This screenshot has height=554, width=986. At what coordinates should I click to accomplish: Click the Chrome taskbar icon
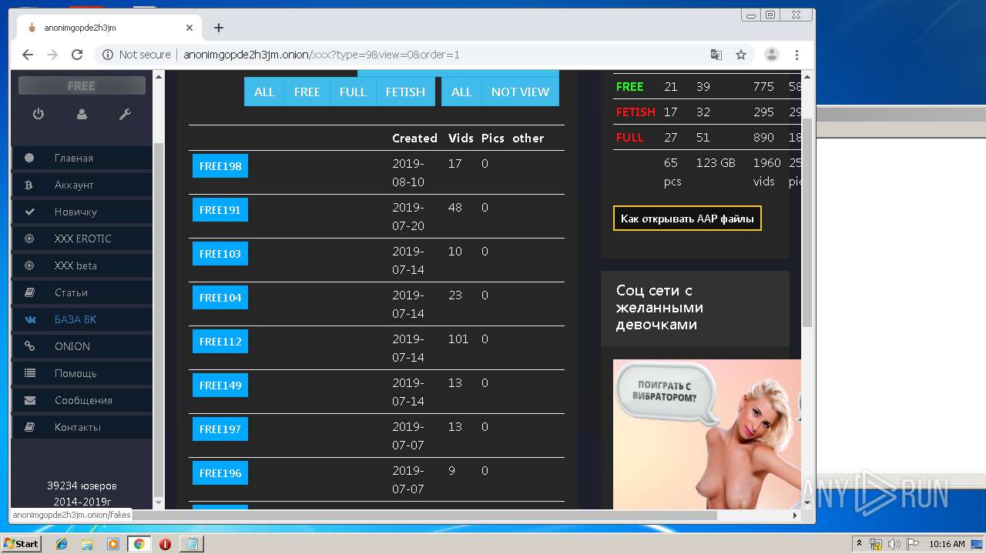(139, 544)
